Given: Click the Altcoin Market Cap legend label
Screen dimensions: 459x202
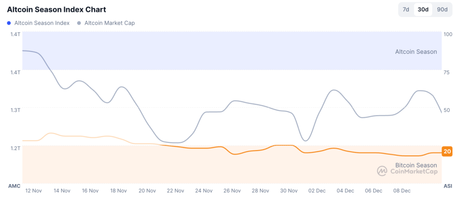Looking at the screenshot, I should coord(110,23).
